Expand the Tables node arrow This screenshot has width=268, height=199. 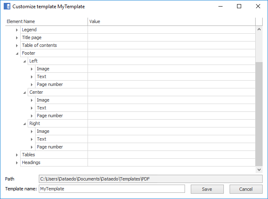pos(17,155)
